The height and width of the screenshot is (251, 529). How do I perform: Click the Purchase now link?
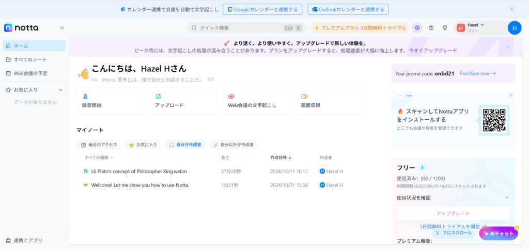tap(478, 73)
